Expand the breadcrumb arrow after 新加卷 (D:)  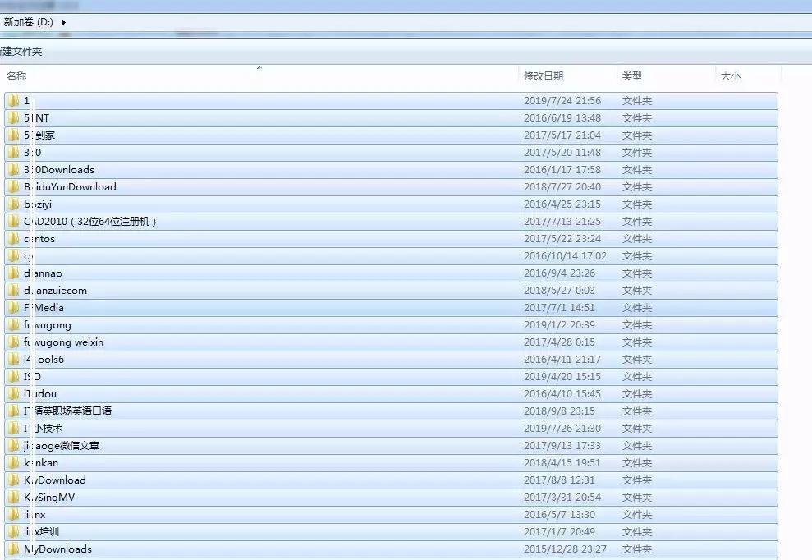64,22
